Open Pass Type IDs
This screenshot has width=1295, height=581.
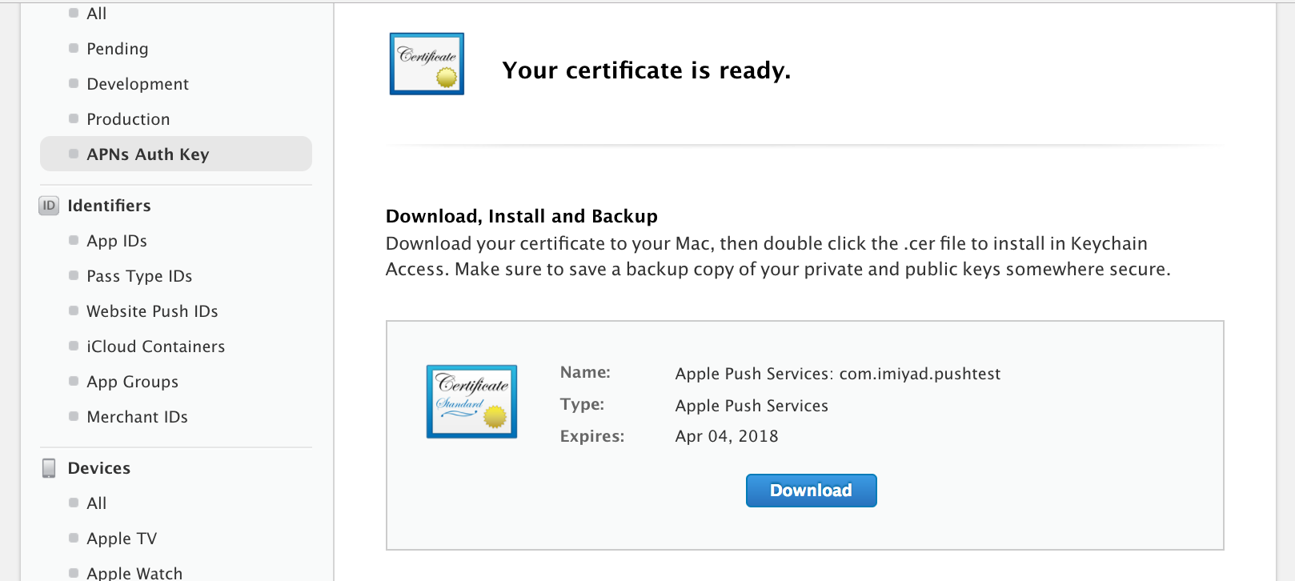[x=139, y=276]
